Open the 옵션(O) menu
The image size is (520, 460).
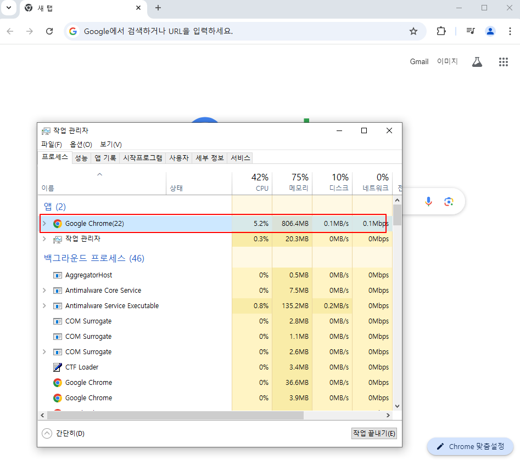tap(81, 144)
